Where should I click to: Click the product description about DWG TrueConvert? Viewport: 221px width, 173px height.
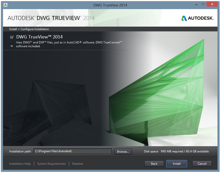[x=69, y=44]
